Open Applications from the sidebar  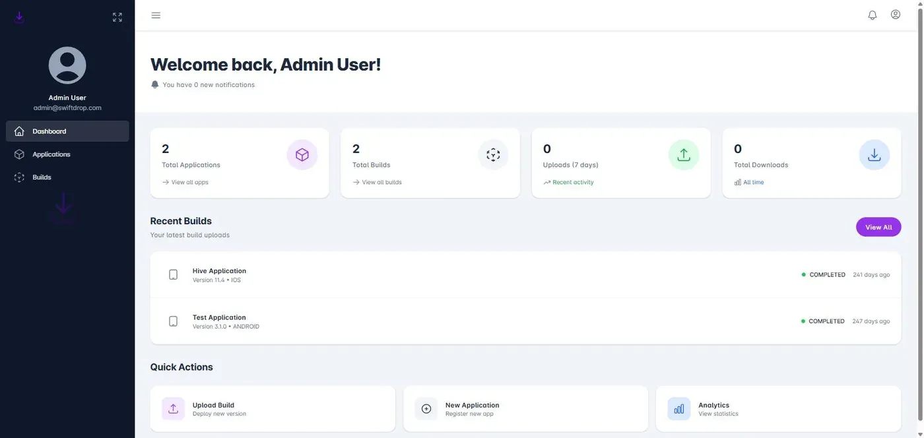67,154
